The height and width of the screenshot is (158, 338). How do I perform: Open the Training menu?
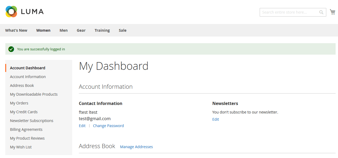coord(102,30)
